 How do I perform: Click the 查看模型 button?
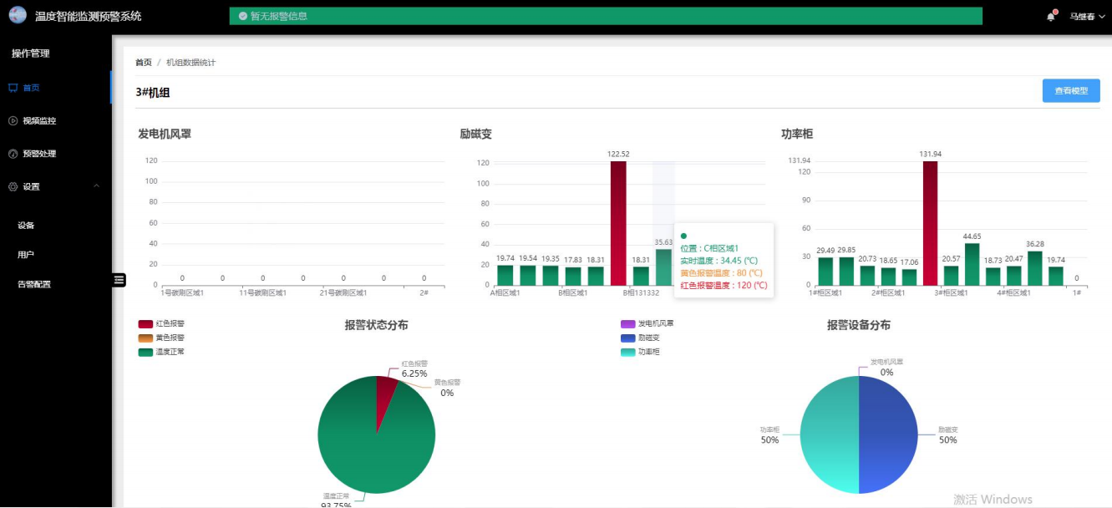tap(1070, 91)
